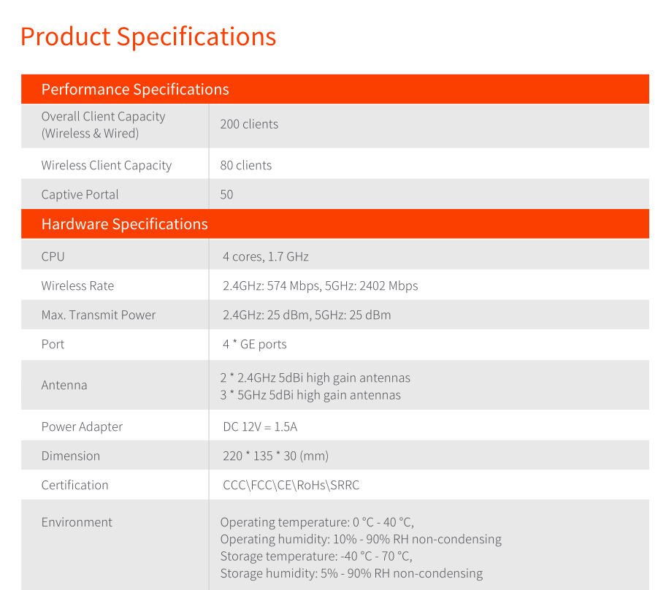
Task: Click the 3 * 5GHz antennas line
Action: (x=310, y=395)
